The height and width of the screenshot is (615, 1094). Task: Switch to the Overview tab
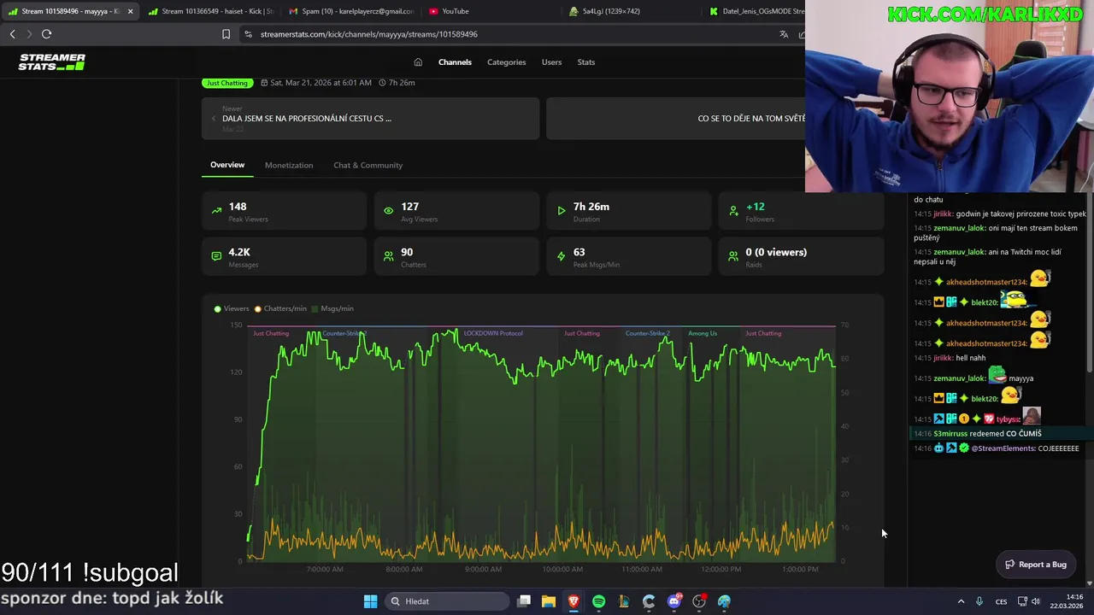pos(227,165)
